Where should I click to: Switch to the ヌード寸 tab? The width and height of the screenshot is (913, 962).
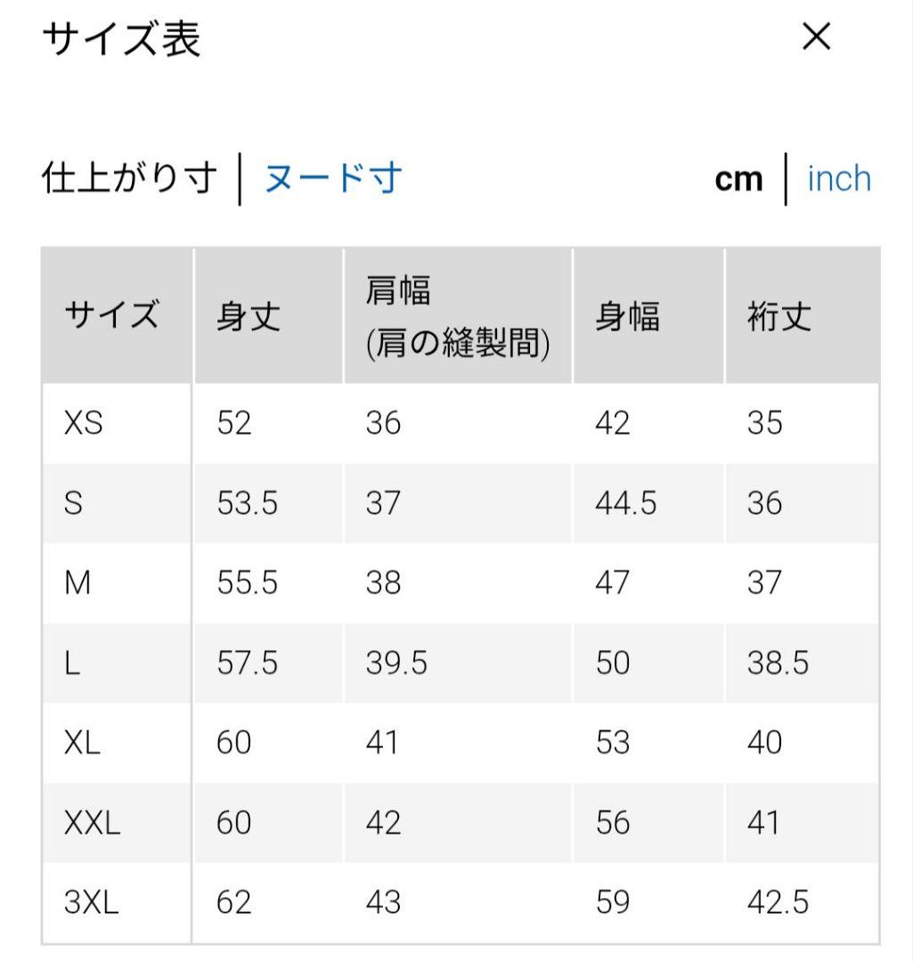click(x=333, y=178)
